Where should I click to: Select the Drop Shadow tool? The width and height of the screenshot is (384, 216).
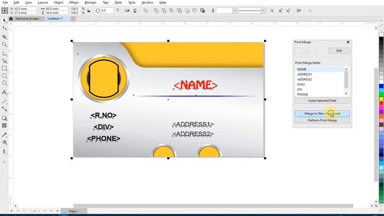click(x=4, y=118)
